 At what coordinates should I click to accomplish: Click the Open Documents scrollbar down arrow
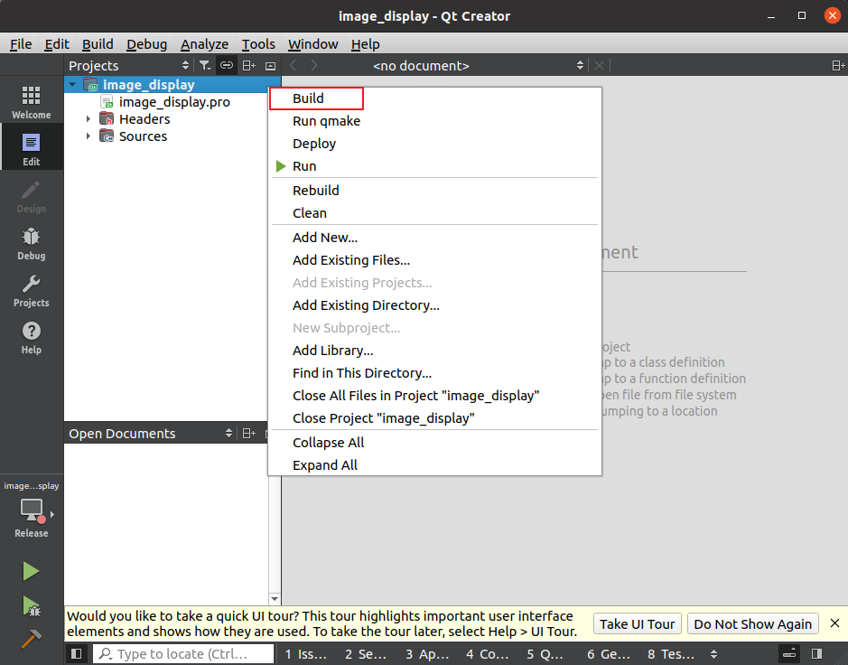tap(275, 598)
